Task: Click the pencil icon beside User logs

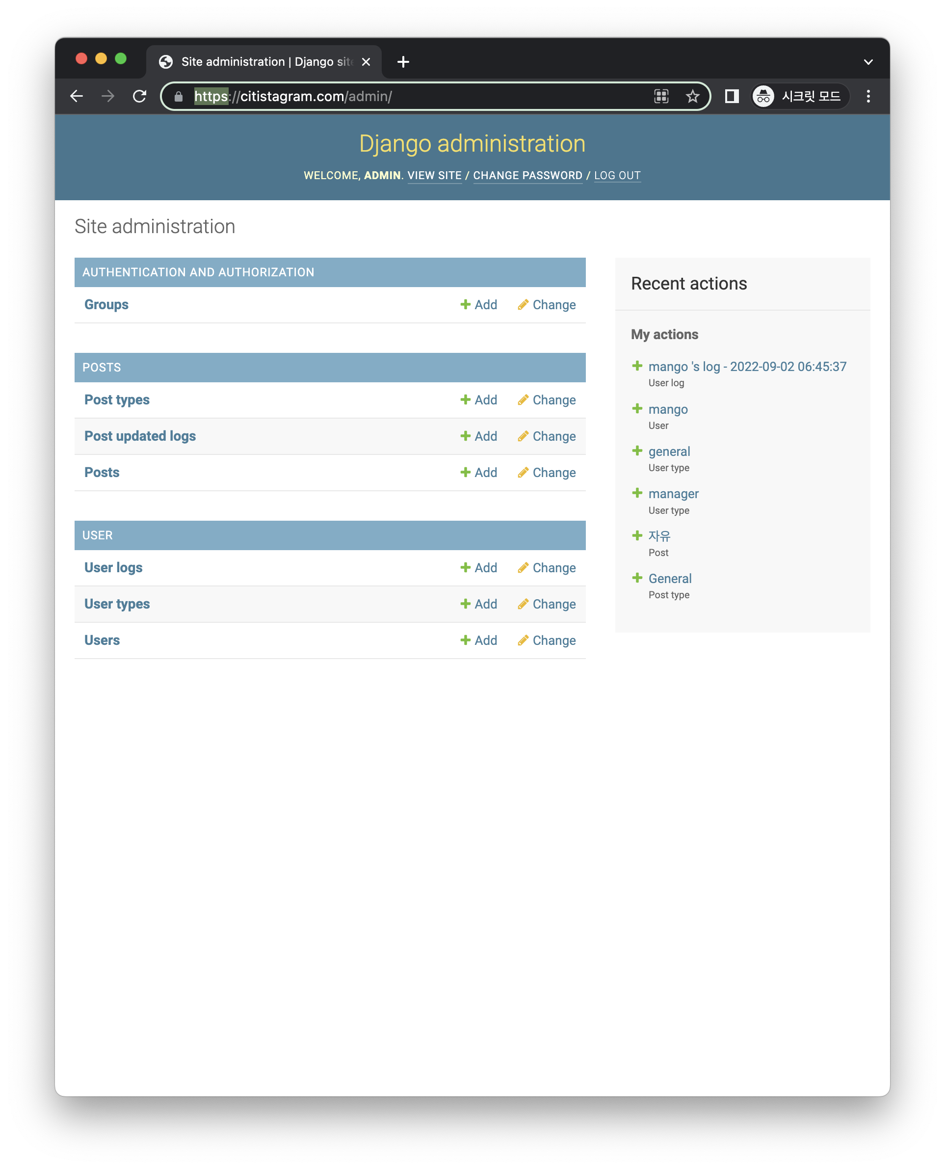Action: (x=524, y=567)
